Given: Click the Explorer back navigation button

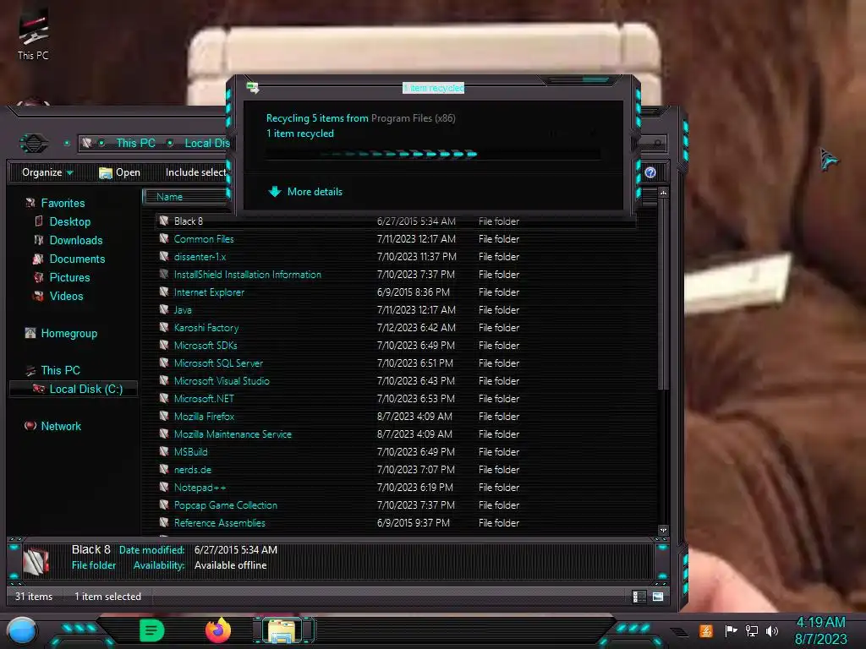Looking at the screenshot, I should pyautogui.click(x=34, y=144).
